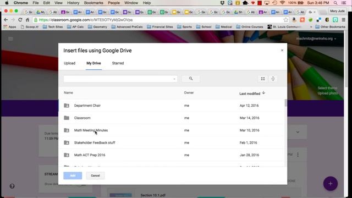Click the Upload photo link
Image resolution: width=352 pixels, height=198 pixels.
[x=328, y=93]
